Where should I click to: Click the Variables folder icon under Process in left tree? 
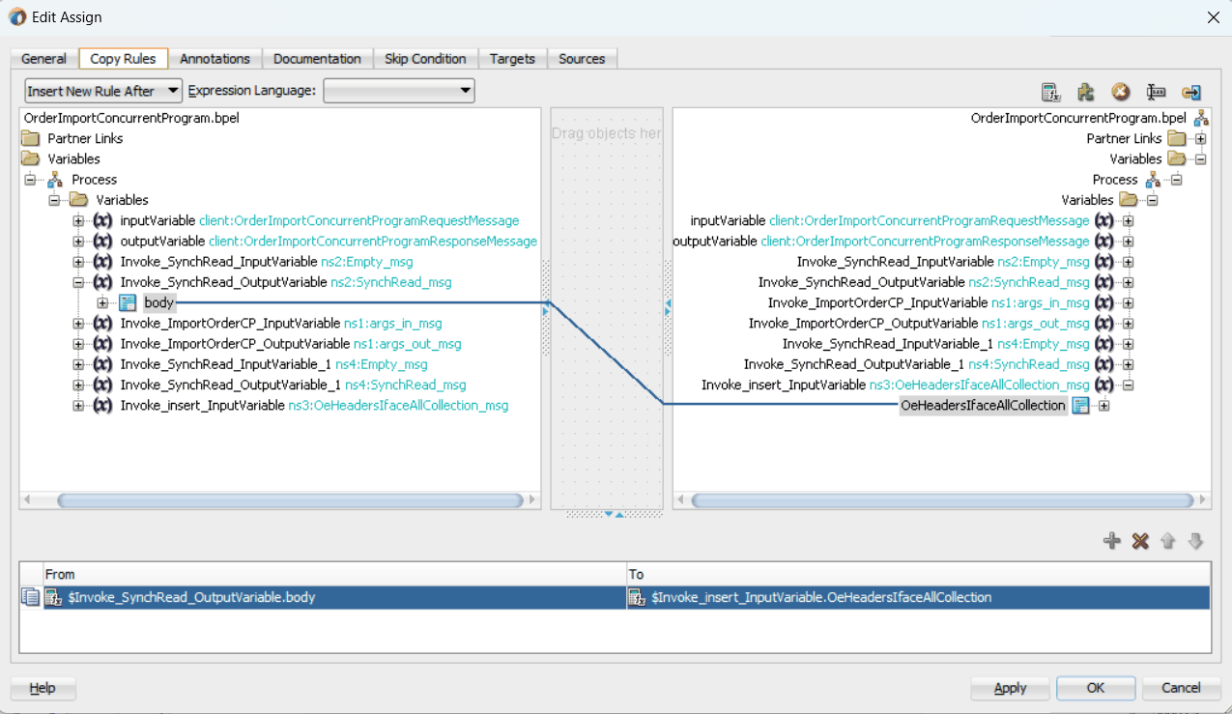(79, 200)
